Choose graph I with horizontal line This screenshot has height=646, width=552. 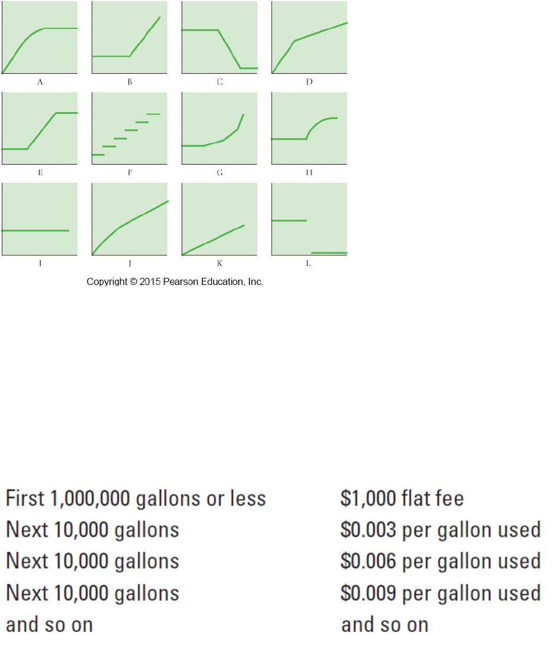40,219
